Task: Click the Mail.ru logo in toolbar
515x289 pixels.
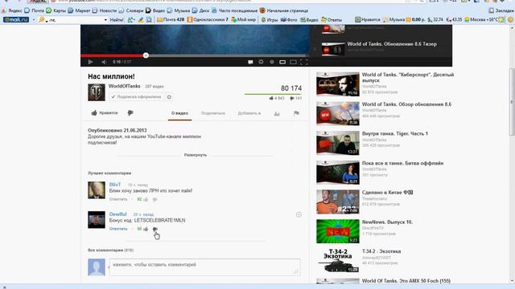Action: pyautogui.click(x=16, y=19)
